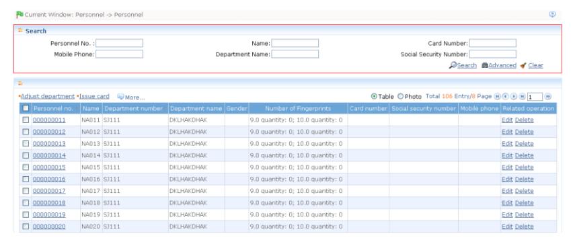Viewport: 573px width, 244px height.
Task: Go to previous page of results
Action: coord(505,96)
